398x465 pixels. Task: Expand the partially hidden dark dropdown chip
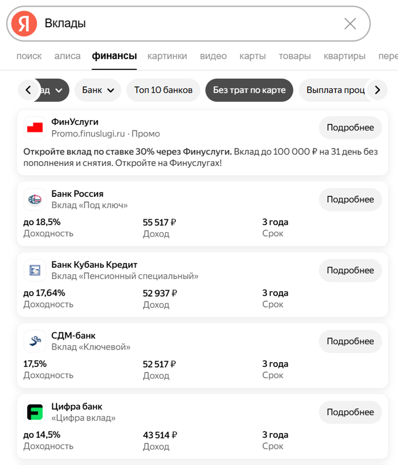click(53, 90)
